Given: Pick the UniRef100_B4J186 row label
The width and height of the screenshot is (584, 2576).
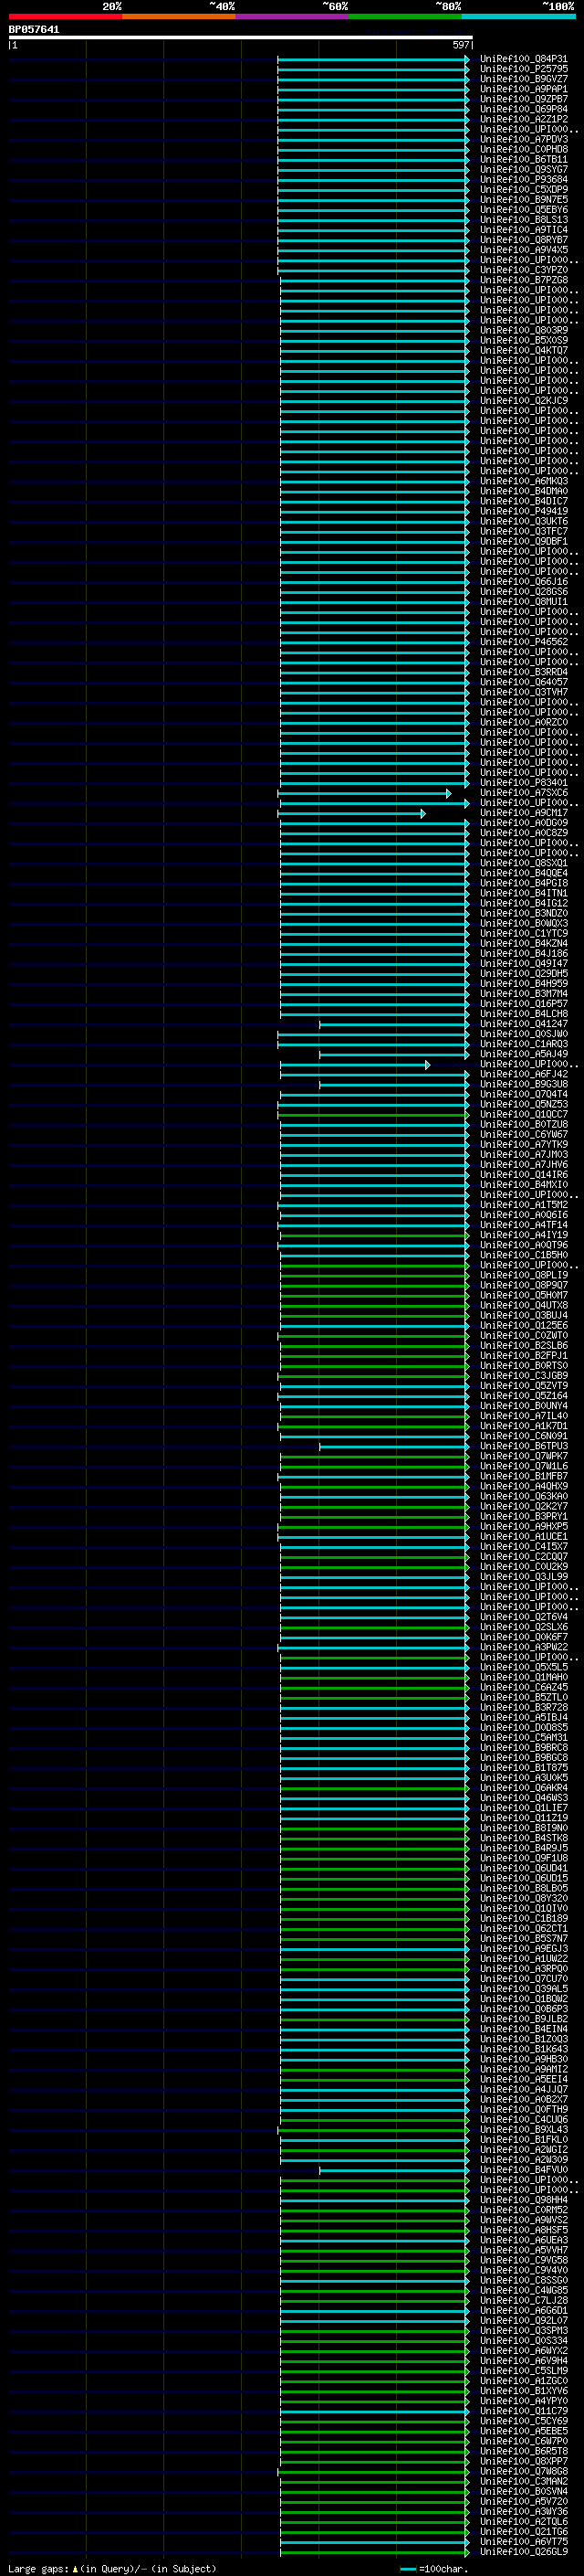Looking at the screenshot, I should point(523,954).
